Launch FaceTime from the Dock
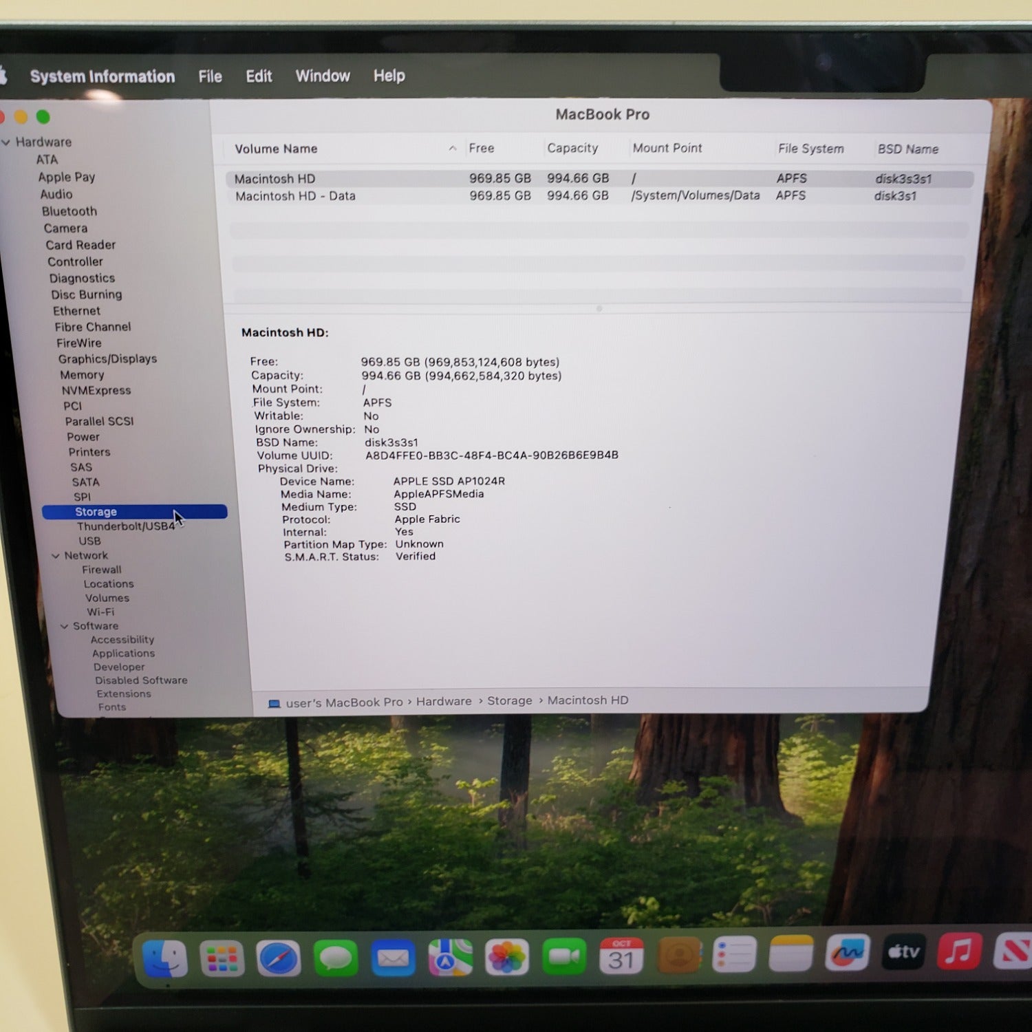Image resolution: width=1032 pixels, height=1032 pixels. coord(564,956)
